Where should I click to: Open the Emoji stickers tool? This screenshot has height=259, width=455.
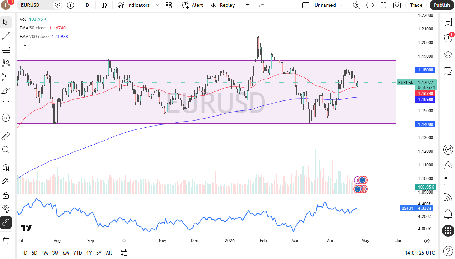pos(6,118)
